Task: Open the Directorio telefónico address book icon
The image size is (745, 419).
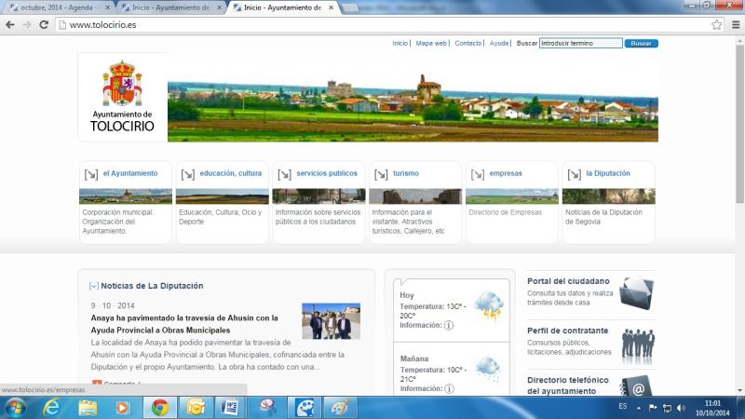Action: [x=637, y=385]
